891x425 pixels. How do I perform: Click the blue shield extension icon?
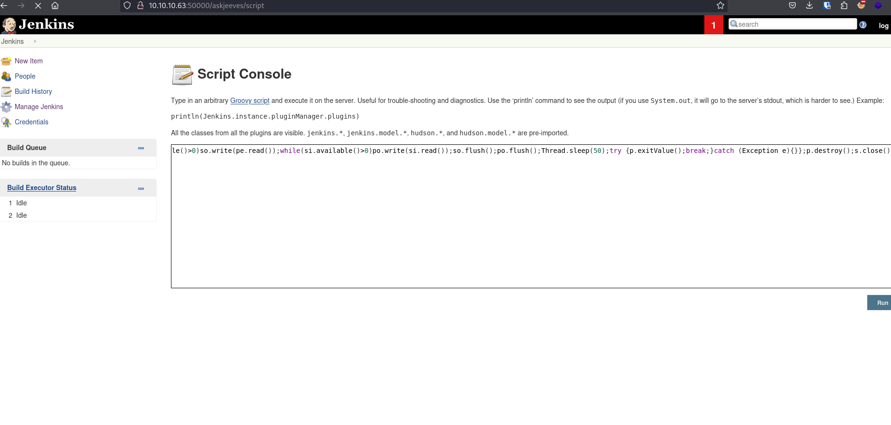coord(827,6)
